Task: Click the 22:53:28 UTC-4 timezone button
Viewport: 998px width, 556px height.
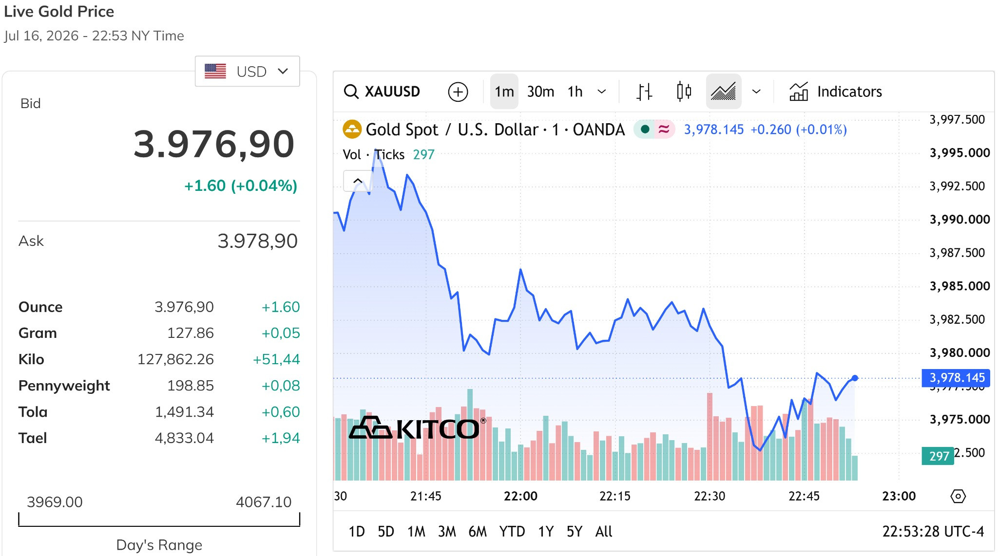Action: pos(933,531)
